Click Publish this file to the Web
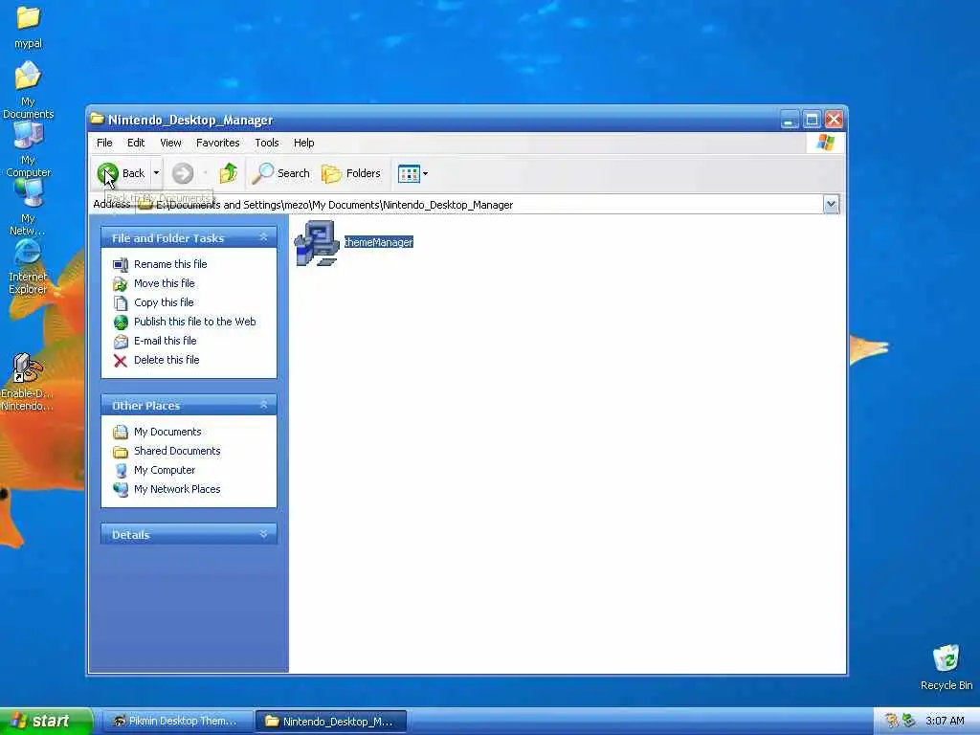980x735 pixels. (195, 322)
